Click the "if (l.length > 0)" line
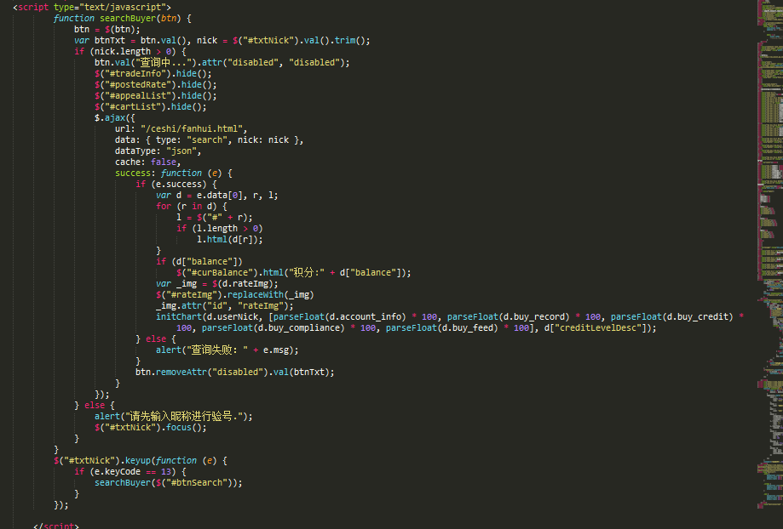 click(219, 228)
